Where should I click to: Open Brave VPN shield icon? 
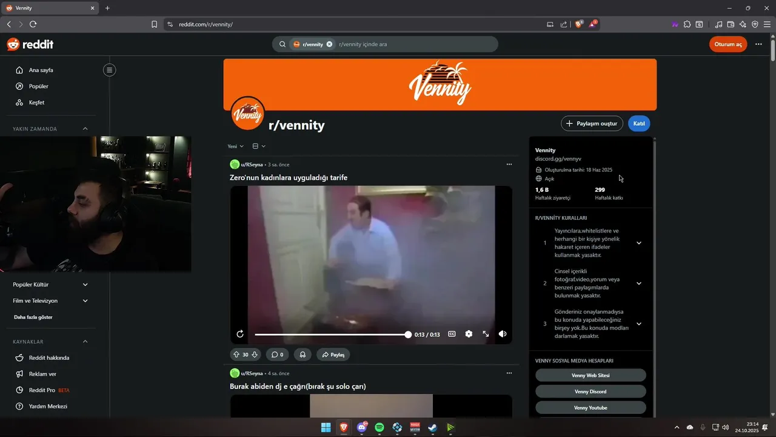(755, 24)
